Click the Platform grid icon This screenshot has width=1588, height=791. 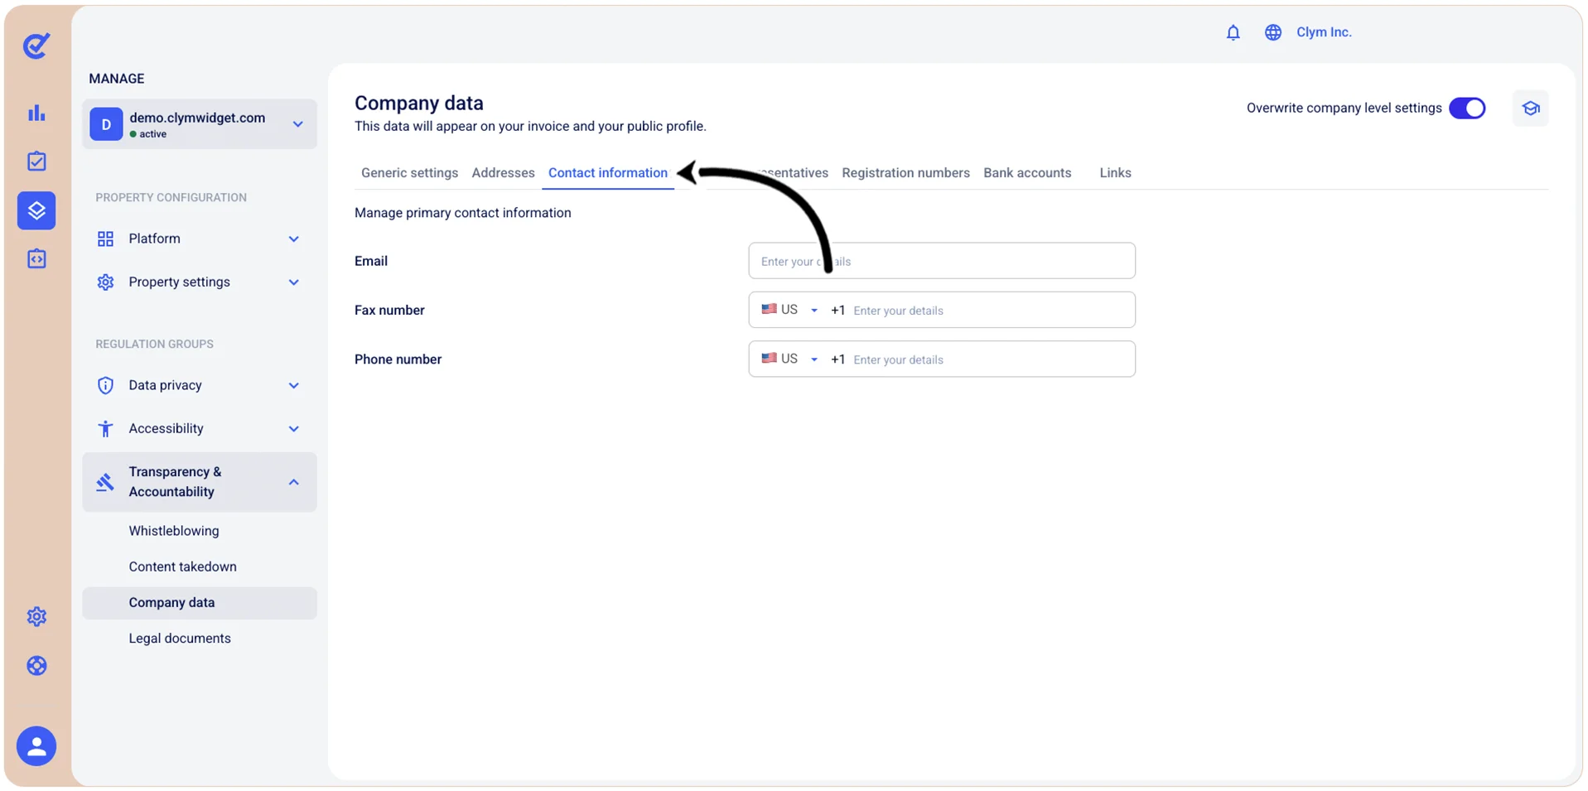tap(105, 239)
